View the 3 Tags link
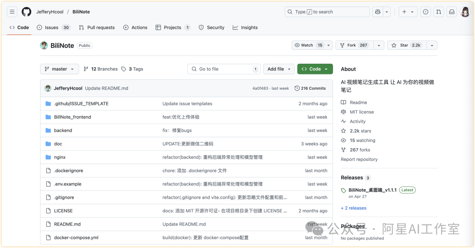 coord(132,69)
